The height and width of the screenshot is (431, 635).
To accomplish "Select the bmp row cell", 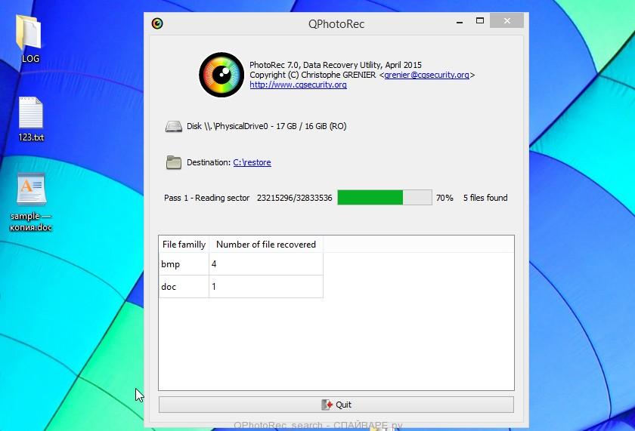I will pyautogui.click(x=184, y=264).
